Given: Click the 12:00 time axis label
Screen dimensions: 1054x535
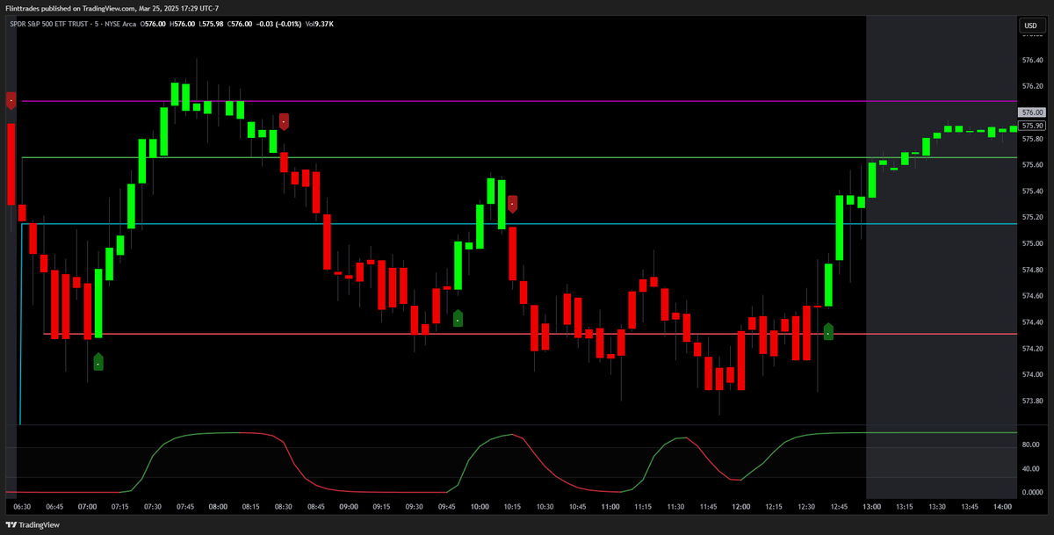Looking at the screenshot, I should [741, 507].
